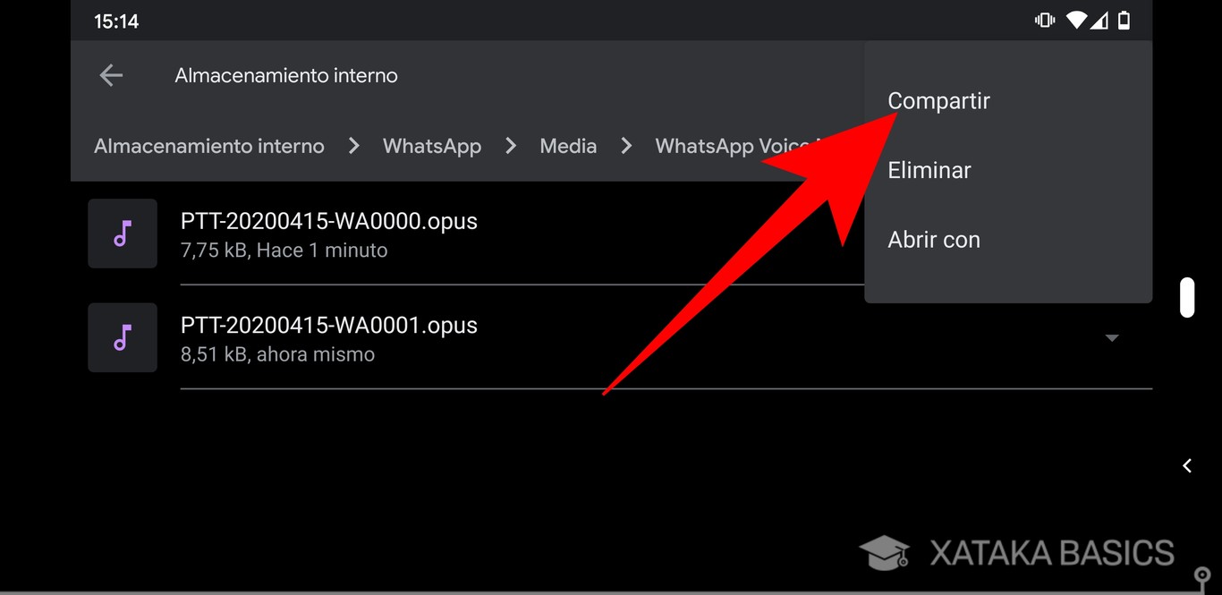Click the music note icon of PTT-20200415-WA0000.opus
Viewport: 1222px width, 595px height.
point(123,234)
